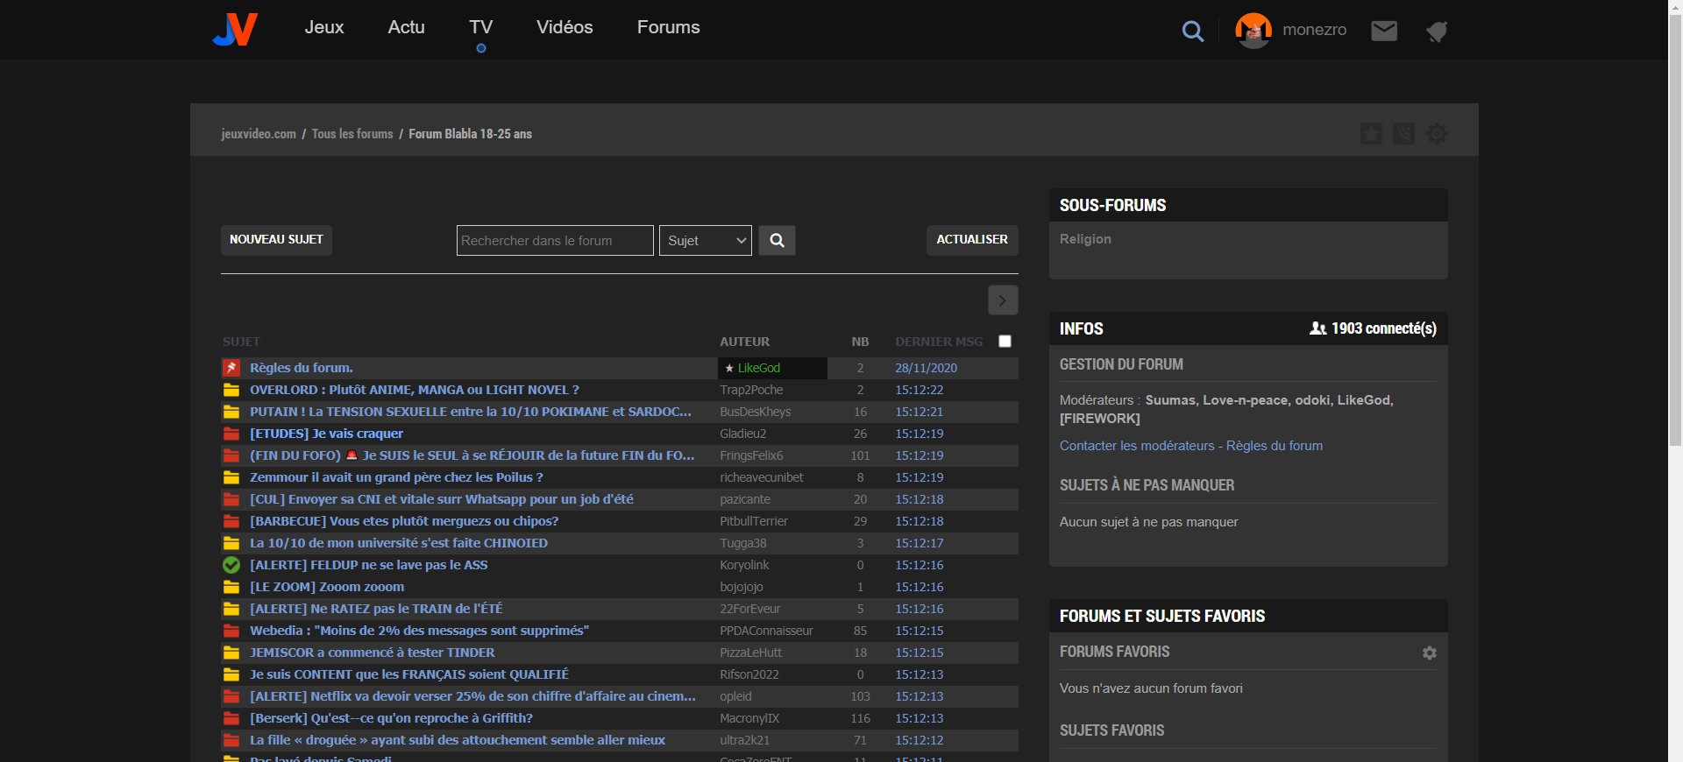Toggle the checkbox next to Dernier Msg
The height and width of the screenshot is (762, 1683).
click(1005, 342)
